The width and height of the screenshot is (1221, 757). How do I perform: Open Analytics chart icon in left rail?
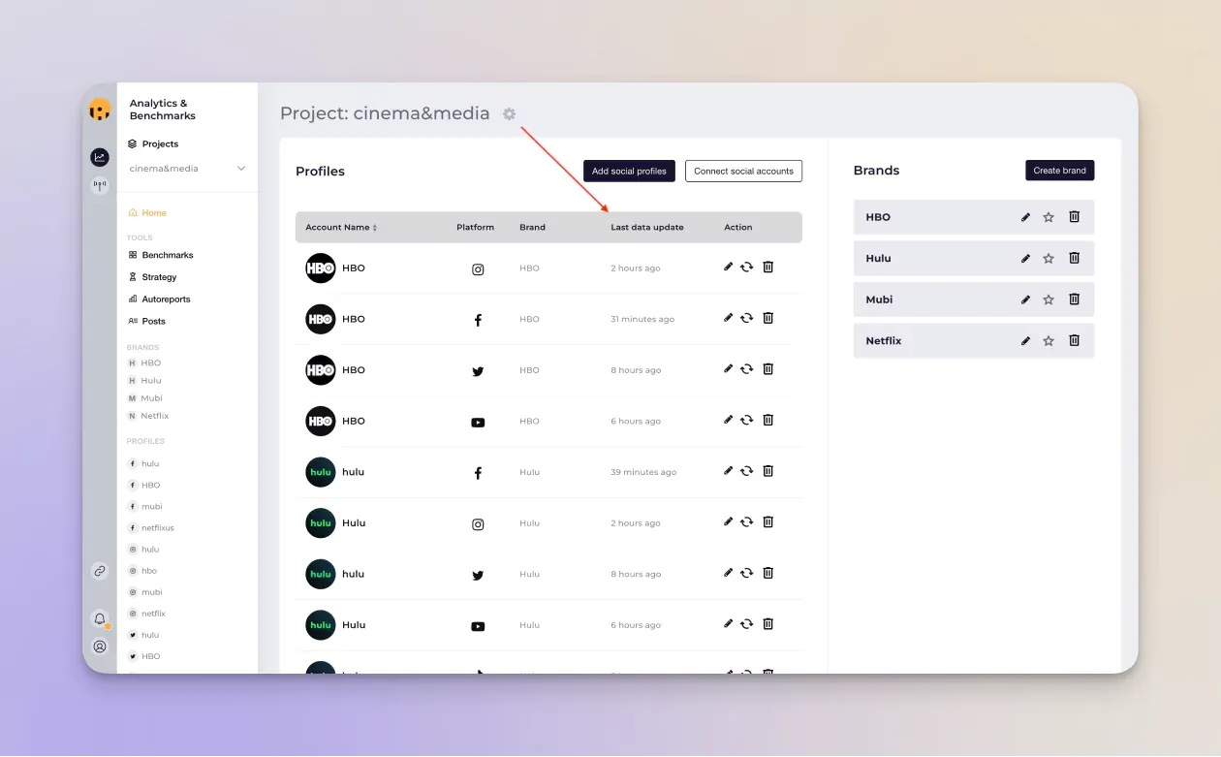pyautogui.click(x=100, y=157)
